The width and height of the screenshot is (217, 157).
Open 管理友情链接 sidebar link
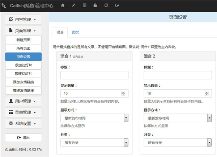(x=23, y=90)
